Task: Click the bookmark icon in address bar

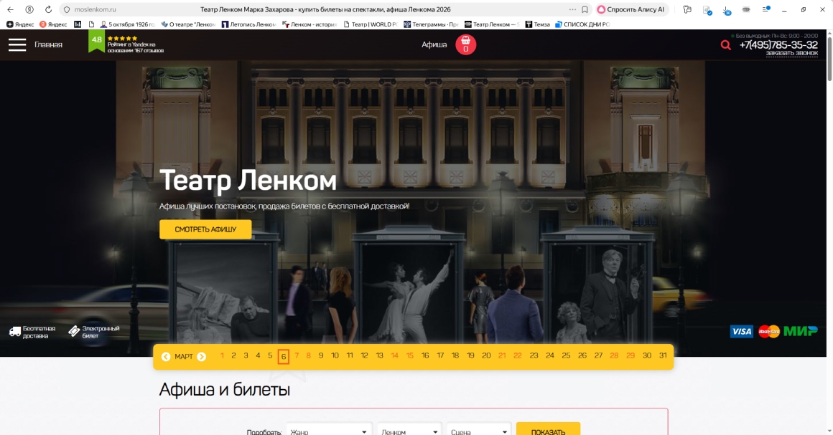Action: (585, 9)
